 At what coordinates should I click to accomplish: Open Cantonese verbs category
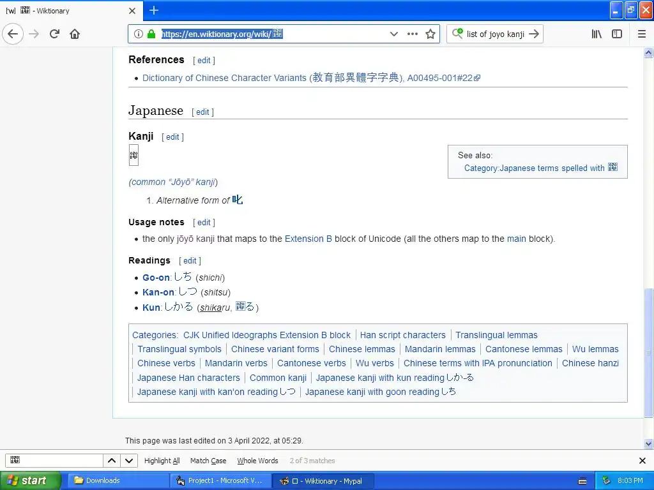[x=311, y=363]
